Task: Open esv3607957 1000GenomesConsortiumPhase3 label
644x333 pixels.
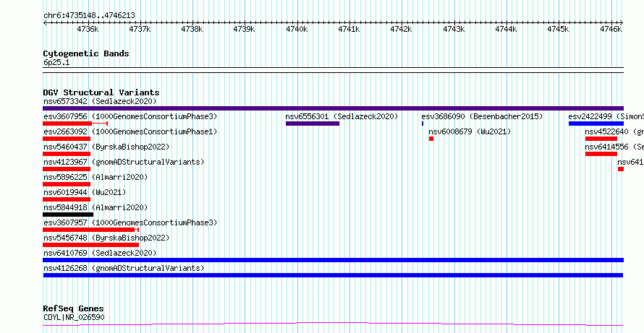Action: click(x=130, y=222)
